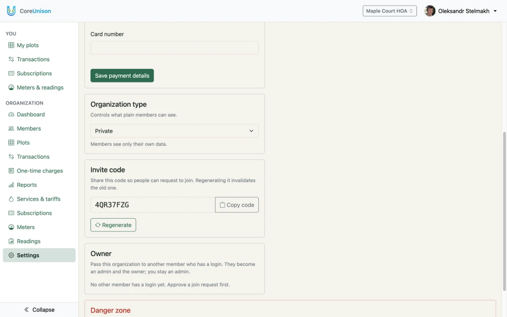Open the Maple Court HOA organization switcher
This screenshot has width=507, height=317.
coord(389,11)
